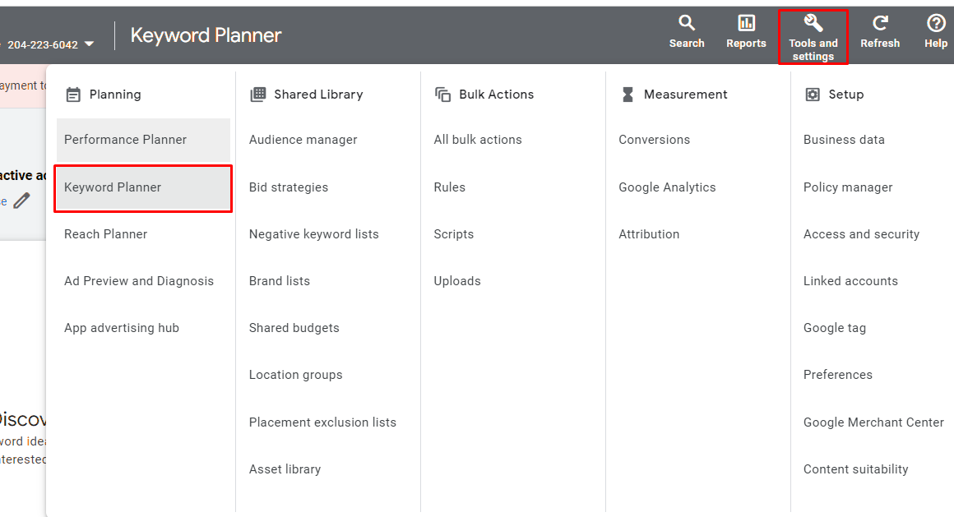
Task: Click the Shared Library heading
Action: (318, 95)
